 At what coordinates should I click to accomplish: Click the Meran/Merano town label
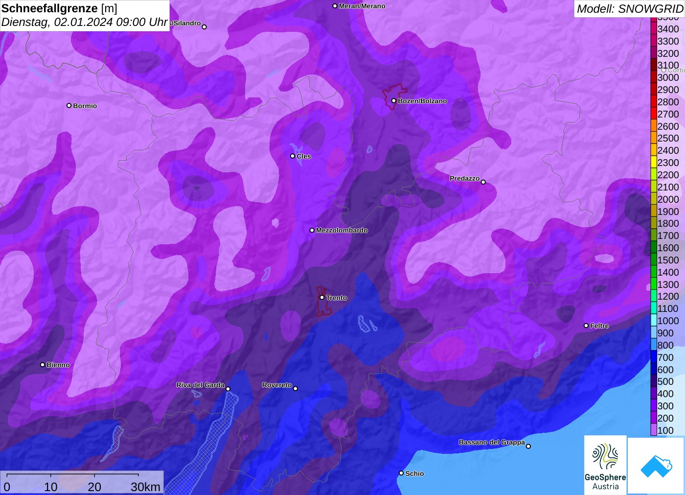[x=362, y=6]
